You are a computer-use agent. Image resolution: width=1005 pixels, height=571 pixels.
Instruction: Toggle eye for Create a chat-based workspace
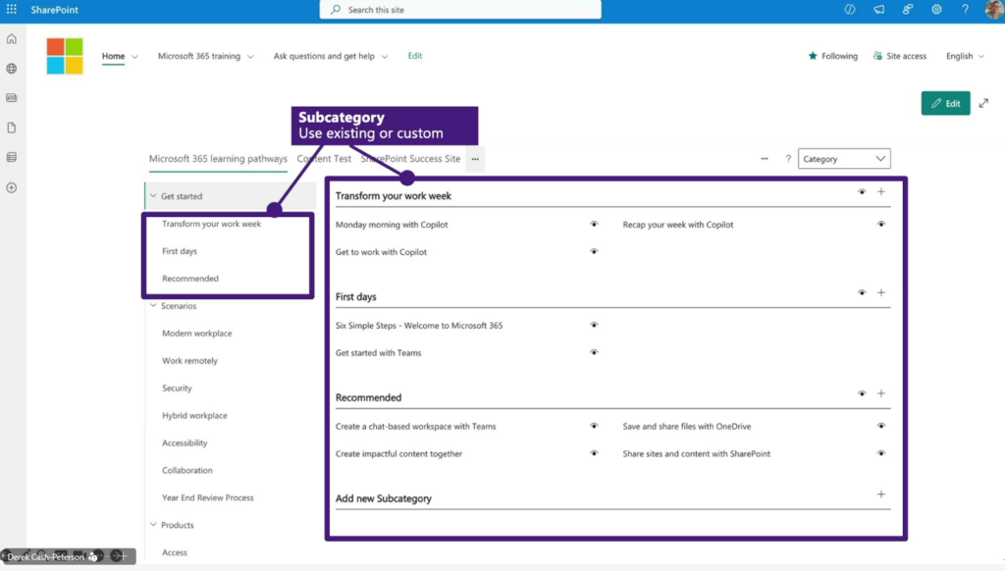[594, 426]
